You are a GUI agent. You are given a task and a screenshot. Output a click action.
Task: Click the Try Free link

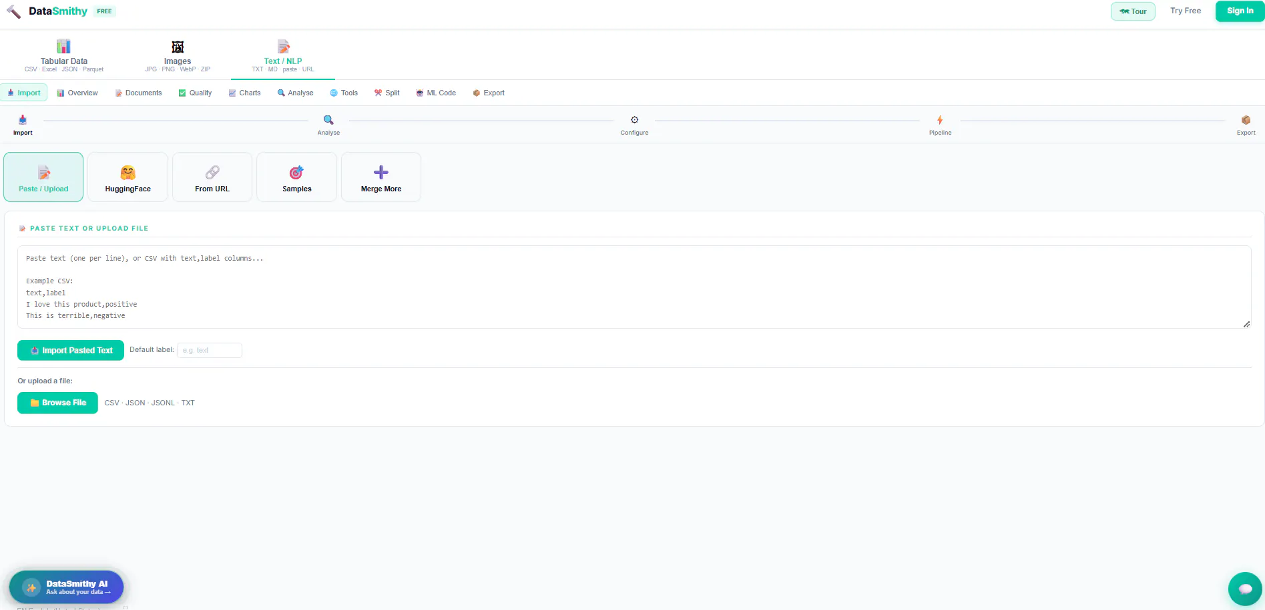pyautogui.click(x=1185, y=11)
